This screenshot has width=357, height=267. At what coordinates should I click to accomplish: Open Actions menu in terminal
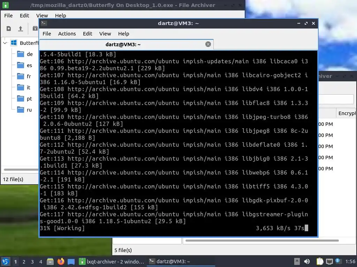(x=67, y=34)
